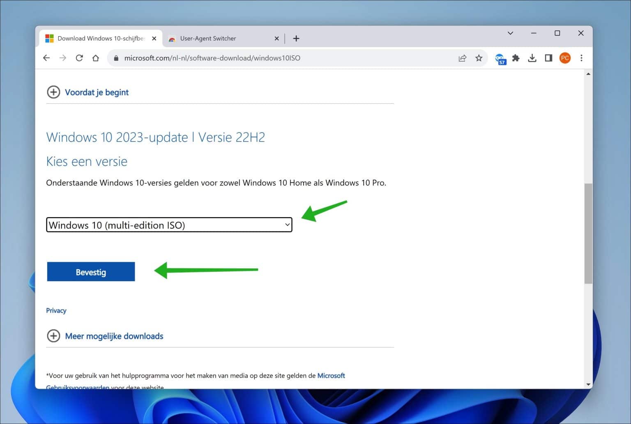
Task: Click the Microsoft Gebruiksvoorwaarden link
Action: (x=331, y=376)
